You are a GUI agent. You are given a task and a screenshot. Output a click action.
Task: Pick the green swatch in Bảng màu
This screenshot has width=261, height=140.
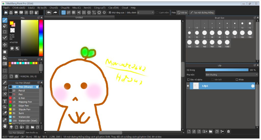pyautogui.click(x=31, y=63)
